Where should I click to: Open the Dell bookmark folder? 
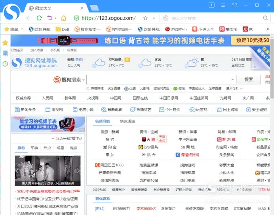[63, 29]
